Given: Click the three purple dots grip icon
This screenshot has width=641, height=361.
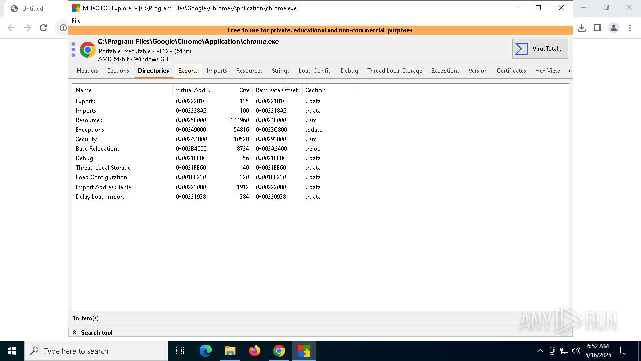Looking at the screenshot, I should pos(73,50).
